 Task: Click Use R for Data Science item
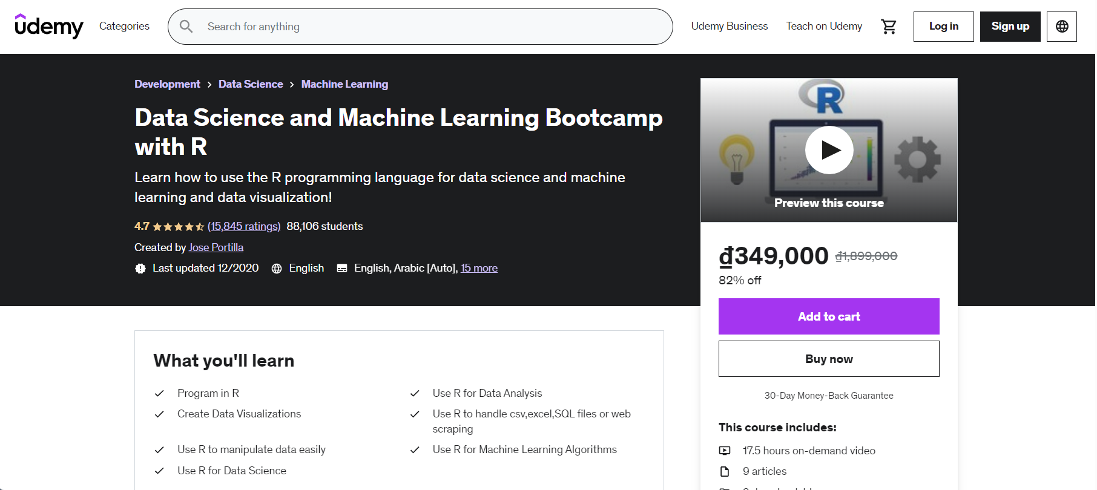pyautogui.click(x=232, y=471)
